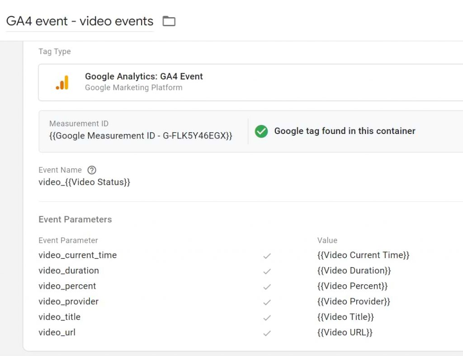The image size is (463, 356).
Task: Click the checkmark next to video_title
Action: [267, 317]
